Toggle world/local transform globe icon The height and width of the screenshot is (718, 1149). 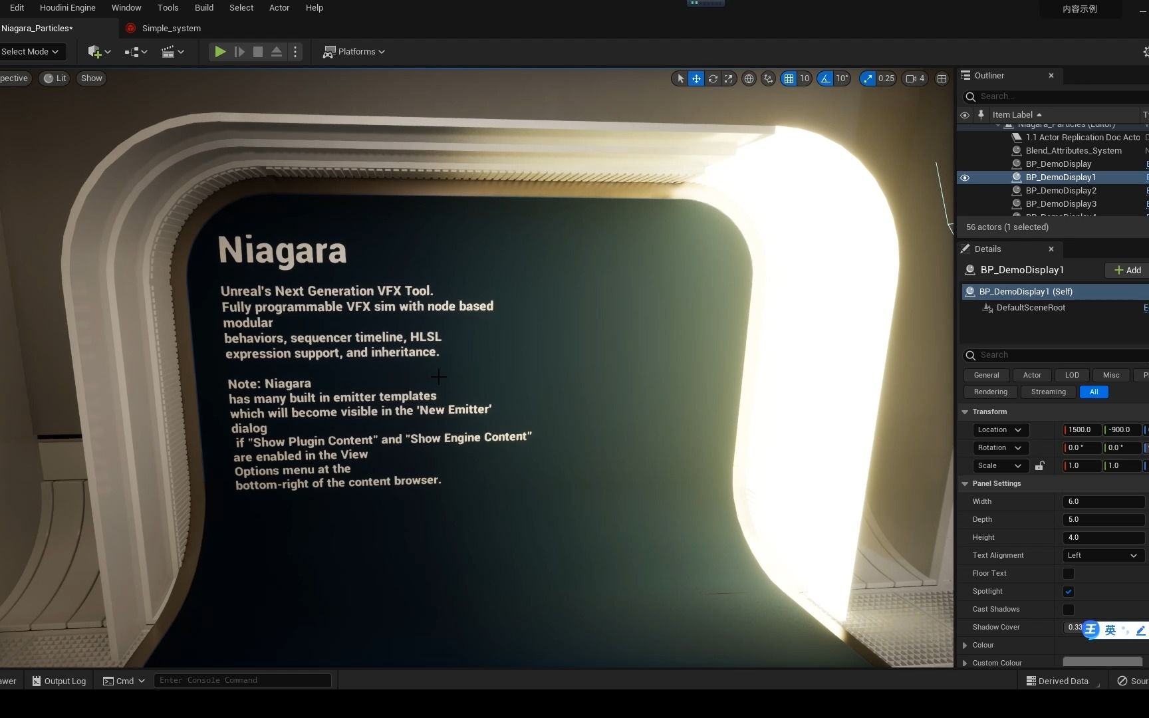[x=749, y=78]
